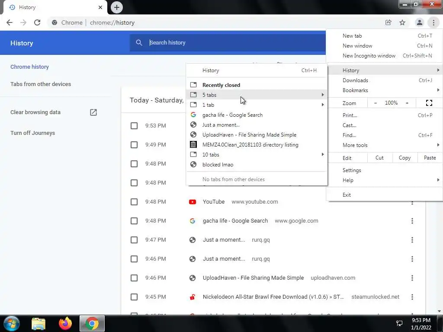Click Paste button in Edit row

[430, 158]
